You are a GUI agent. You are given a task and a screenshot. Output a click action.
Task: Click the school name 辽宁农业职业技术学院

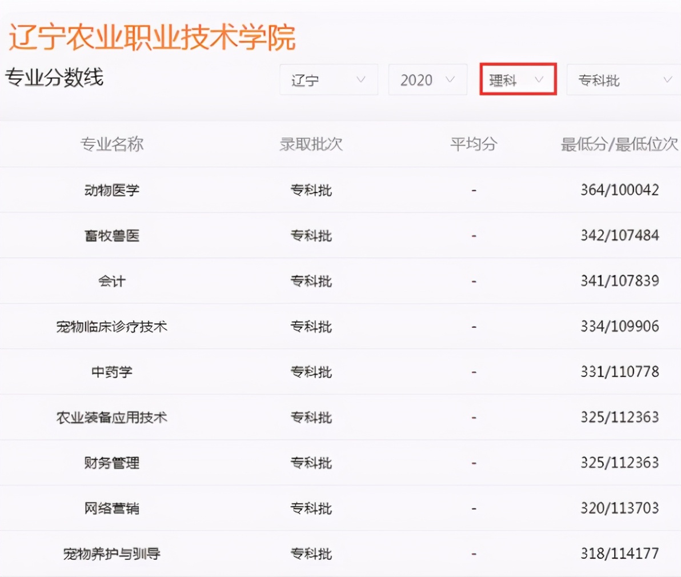pyautogui.click(x=152, y=36)
